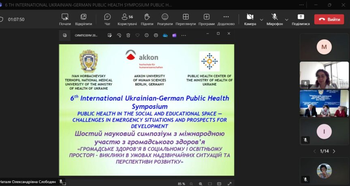Open the Додатково (More) options menu
The height and width of the screenshot is (186, 350).
pyautogui.click(x=226, y=19)
